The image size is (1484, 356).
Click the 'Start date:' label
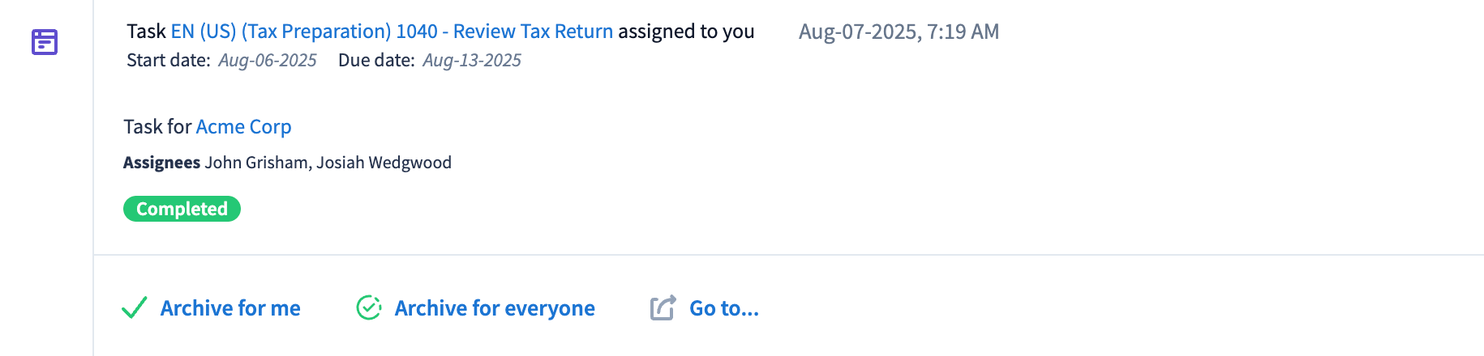[x=169, y=61]
